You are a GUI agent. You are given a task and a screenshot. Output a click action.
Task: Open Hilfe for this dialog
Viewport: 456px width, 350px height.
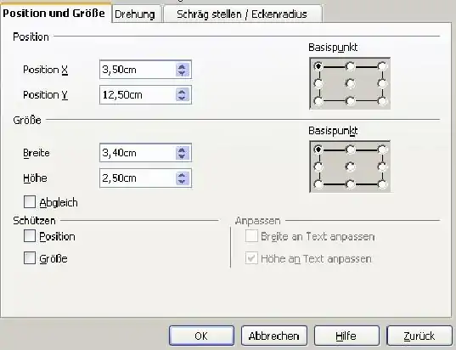point(346,336)
